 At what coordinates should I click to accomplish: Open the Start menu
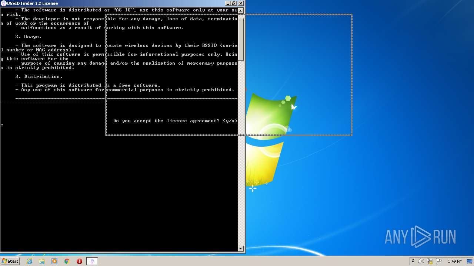(x=10, y=261)
